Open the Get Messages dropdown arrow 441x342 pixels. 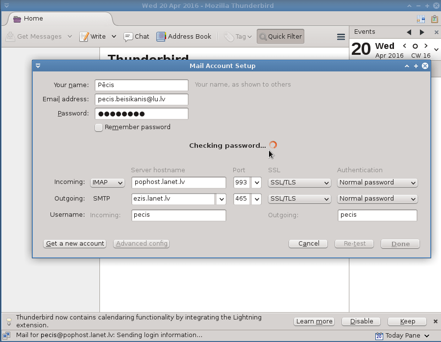[x=70, y=37]
